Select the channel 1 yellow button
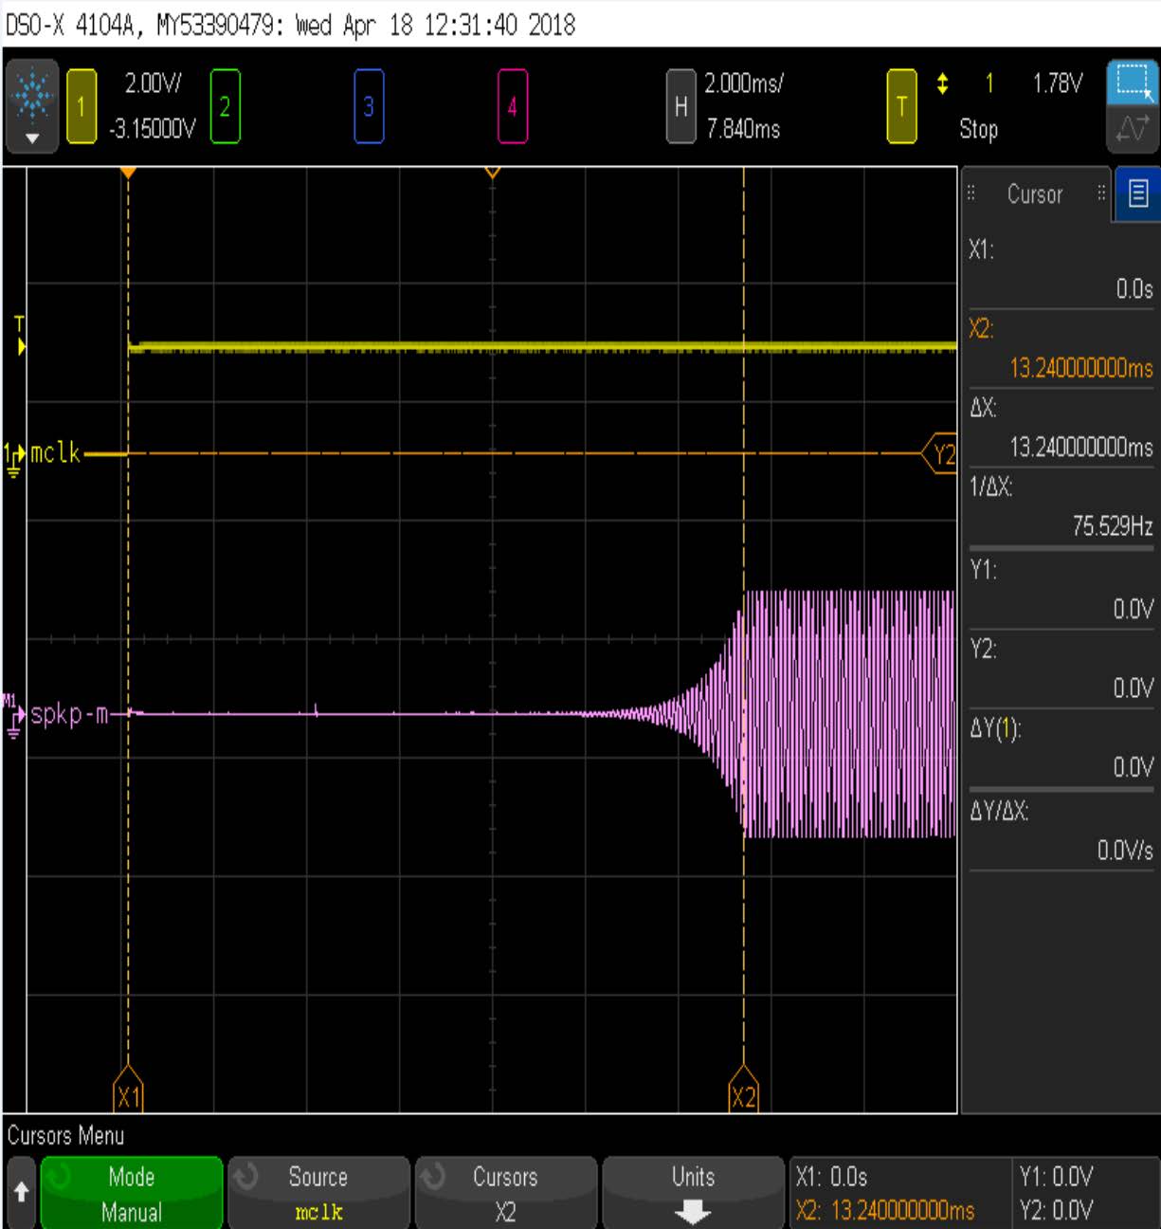1161x1229 pixels. click(x=82, y=106)
